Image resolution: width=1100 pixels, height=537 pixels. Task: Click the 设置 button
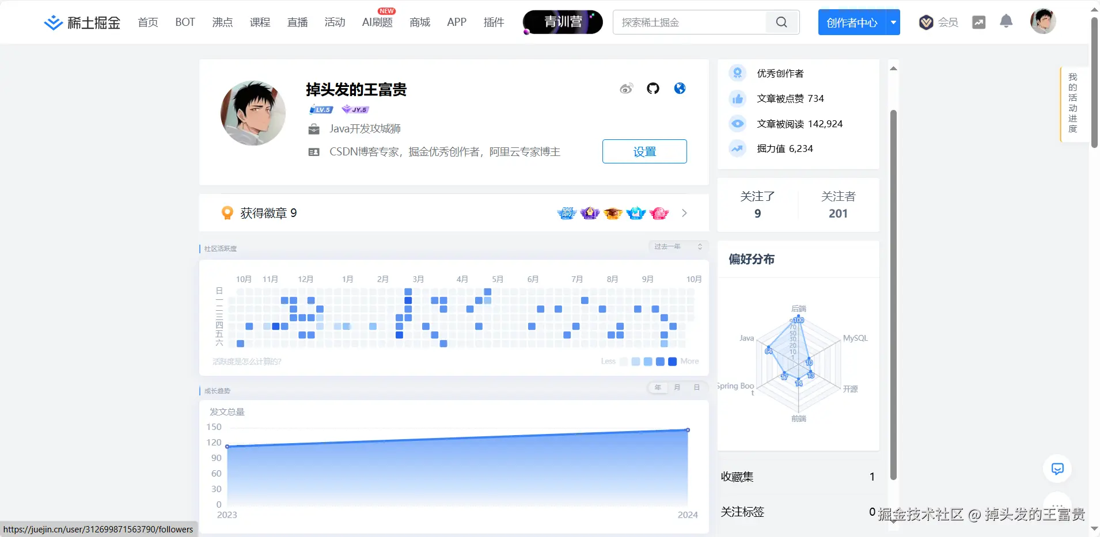644,151
